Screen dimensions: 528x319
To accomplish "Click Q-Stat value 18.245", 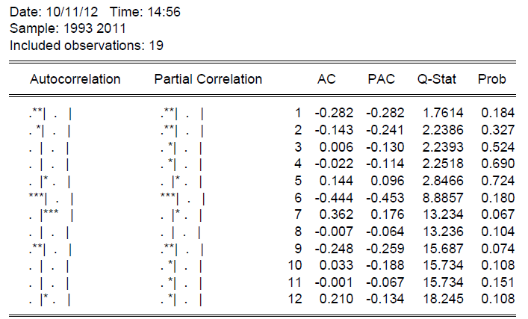I will pos(442,300).
